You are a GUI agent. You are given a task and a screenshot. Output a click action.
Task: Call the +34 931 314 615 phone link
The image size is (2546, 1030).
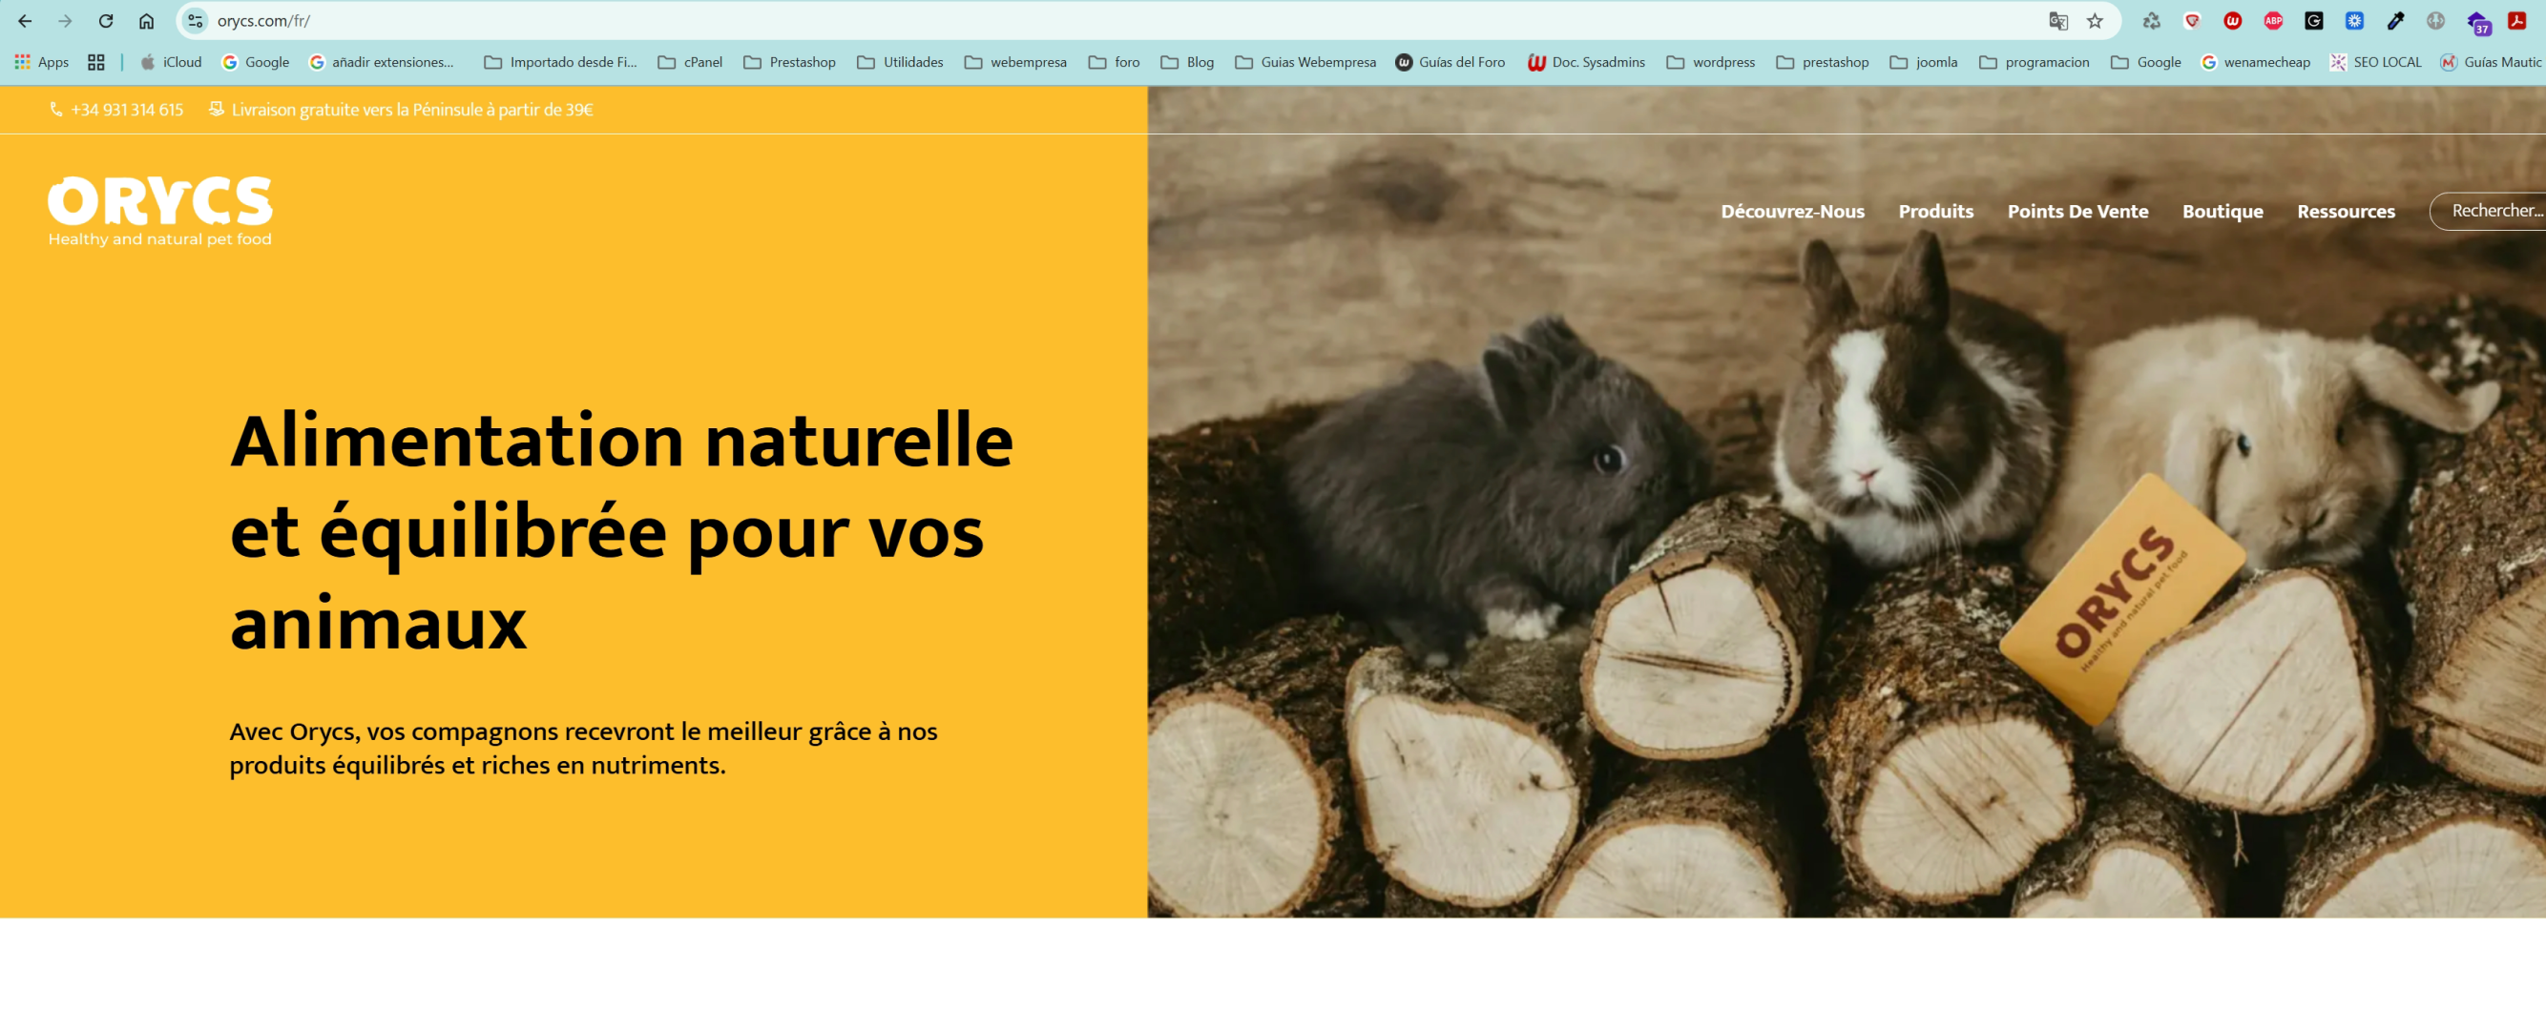(x=127, y=110)
